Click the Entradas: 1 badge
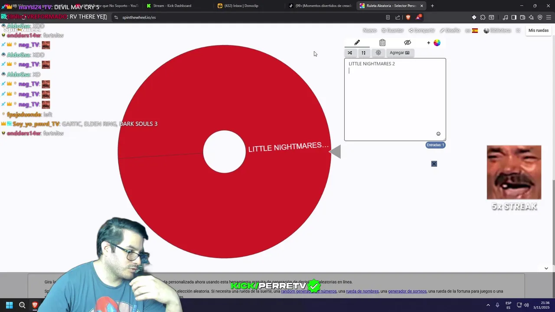Viewport: 555px width, 312px height. [435, 145]
